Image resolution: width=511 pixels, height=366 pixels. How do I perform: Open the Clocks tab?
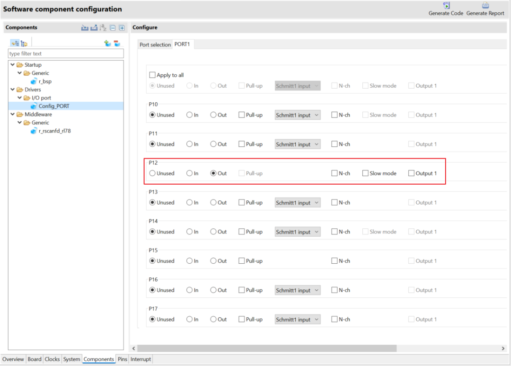[x=52, y=359]
